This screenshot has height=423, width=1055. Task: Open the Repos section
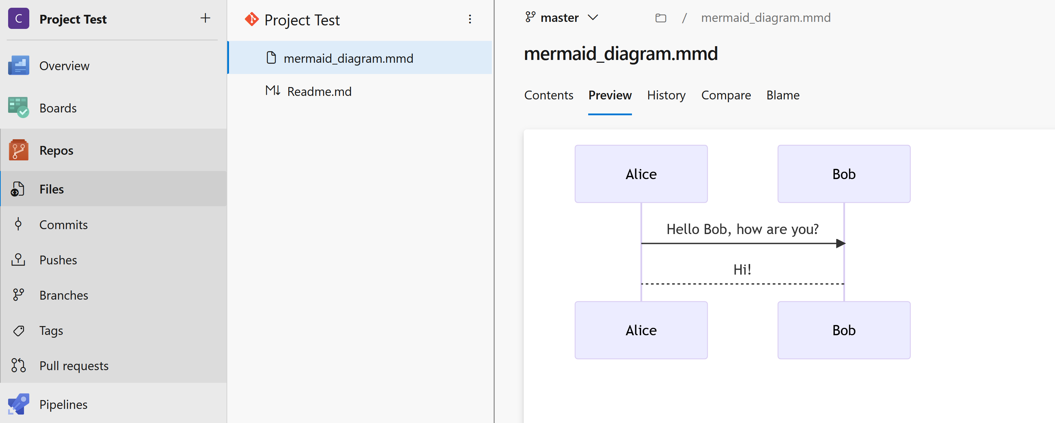[56, 150]
